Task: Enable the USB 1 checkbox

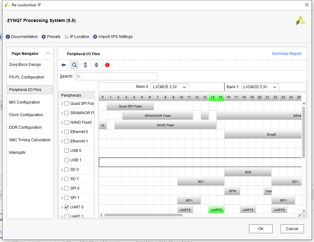Action: (x=67, y=160)
